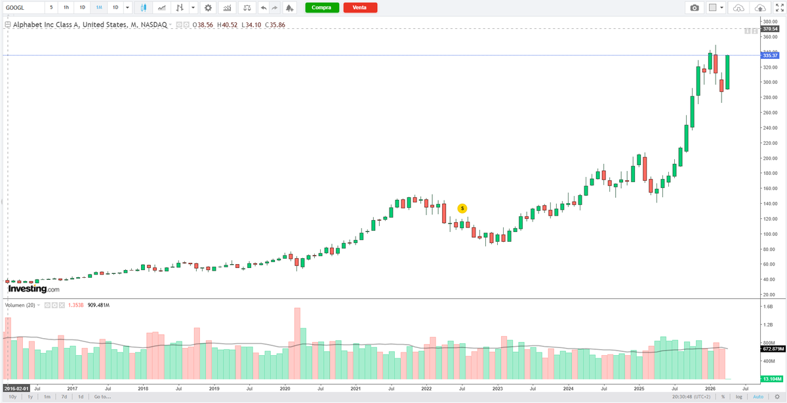Remove the Volumen indicator with X icon
The height and width of the screenshot is (403, 787).
[x=62, y=305]
